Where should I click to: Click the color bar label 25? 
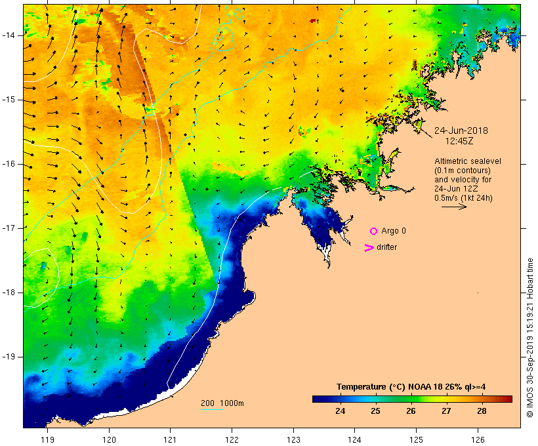point(375,411)
